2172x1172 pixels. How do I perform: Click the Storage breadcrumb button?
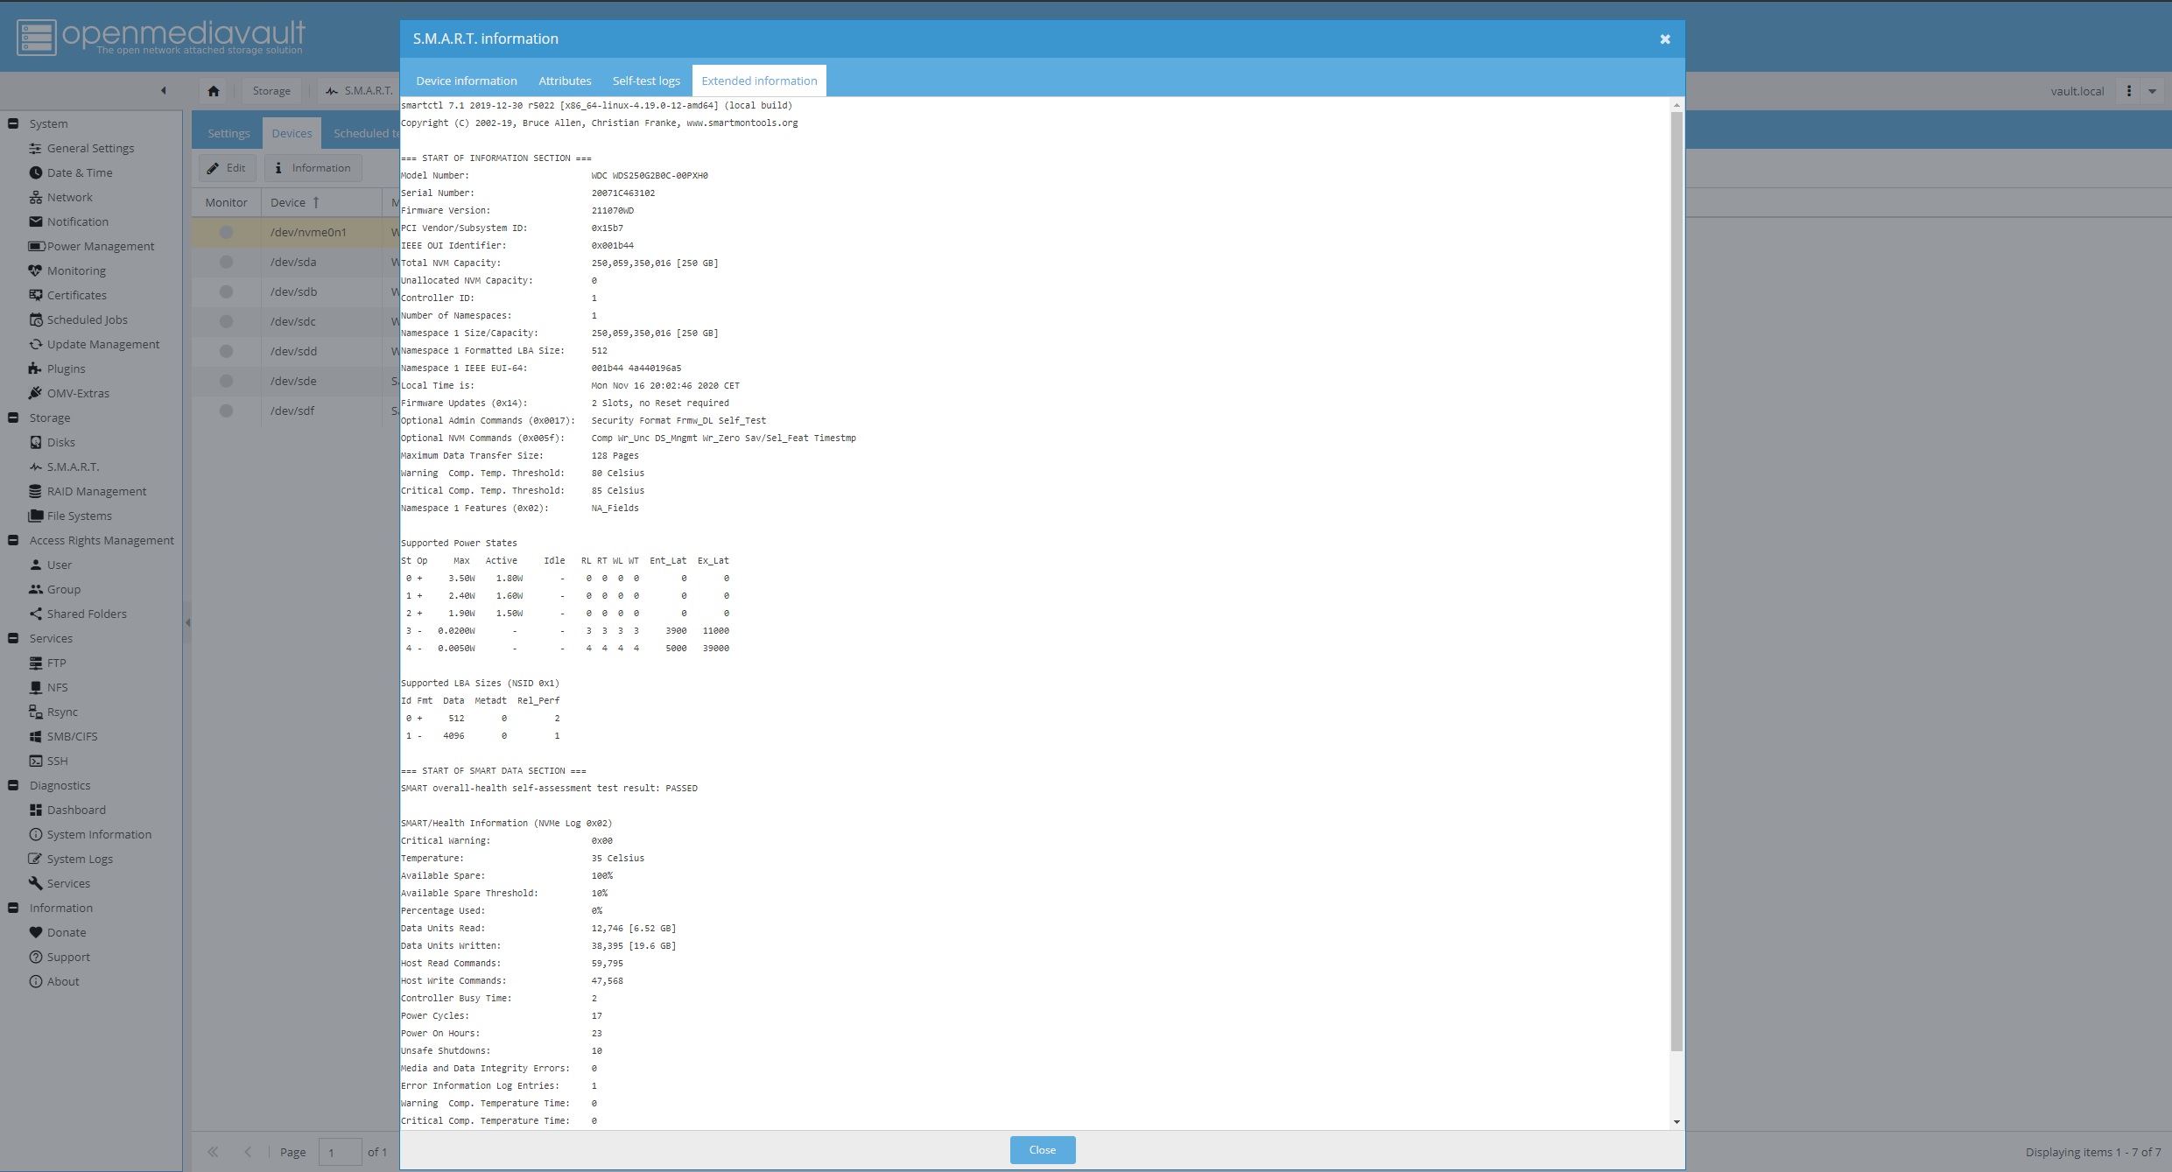(x=271, y=90)
